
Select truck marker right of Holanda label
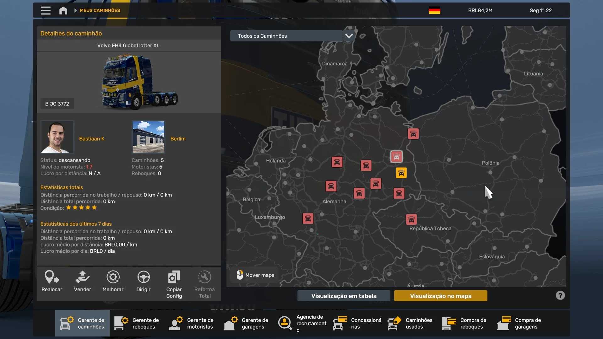click(337, 162)
